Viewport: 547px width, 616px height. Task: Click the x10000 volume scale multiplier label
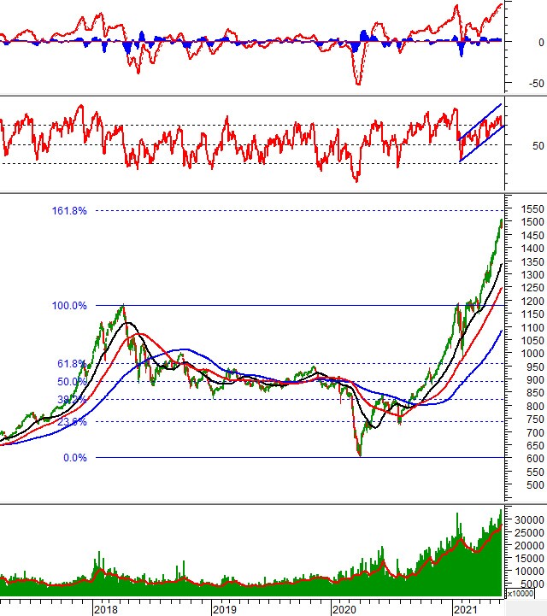click(521, 593)
